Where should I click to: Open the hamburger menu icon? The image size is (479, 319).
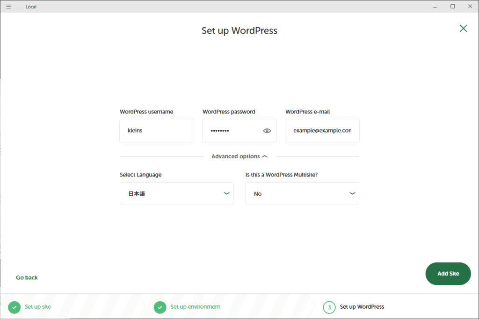[x=9, y=7]
